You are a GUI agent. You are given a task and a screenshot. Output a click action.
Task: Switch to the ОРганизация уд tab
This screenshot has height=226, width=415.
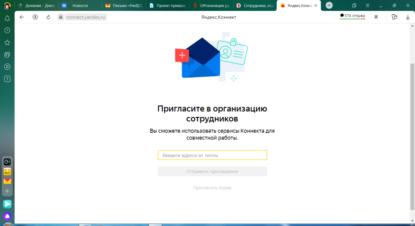211,5
